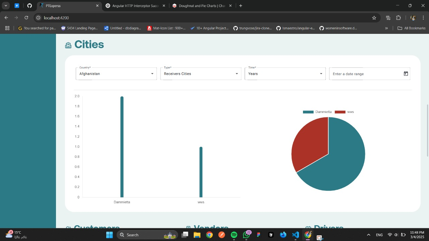Screen dimensions: 429x241
Task: Click the Cities building icon
Action: [68, 45]
